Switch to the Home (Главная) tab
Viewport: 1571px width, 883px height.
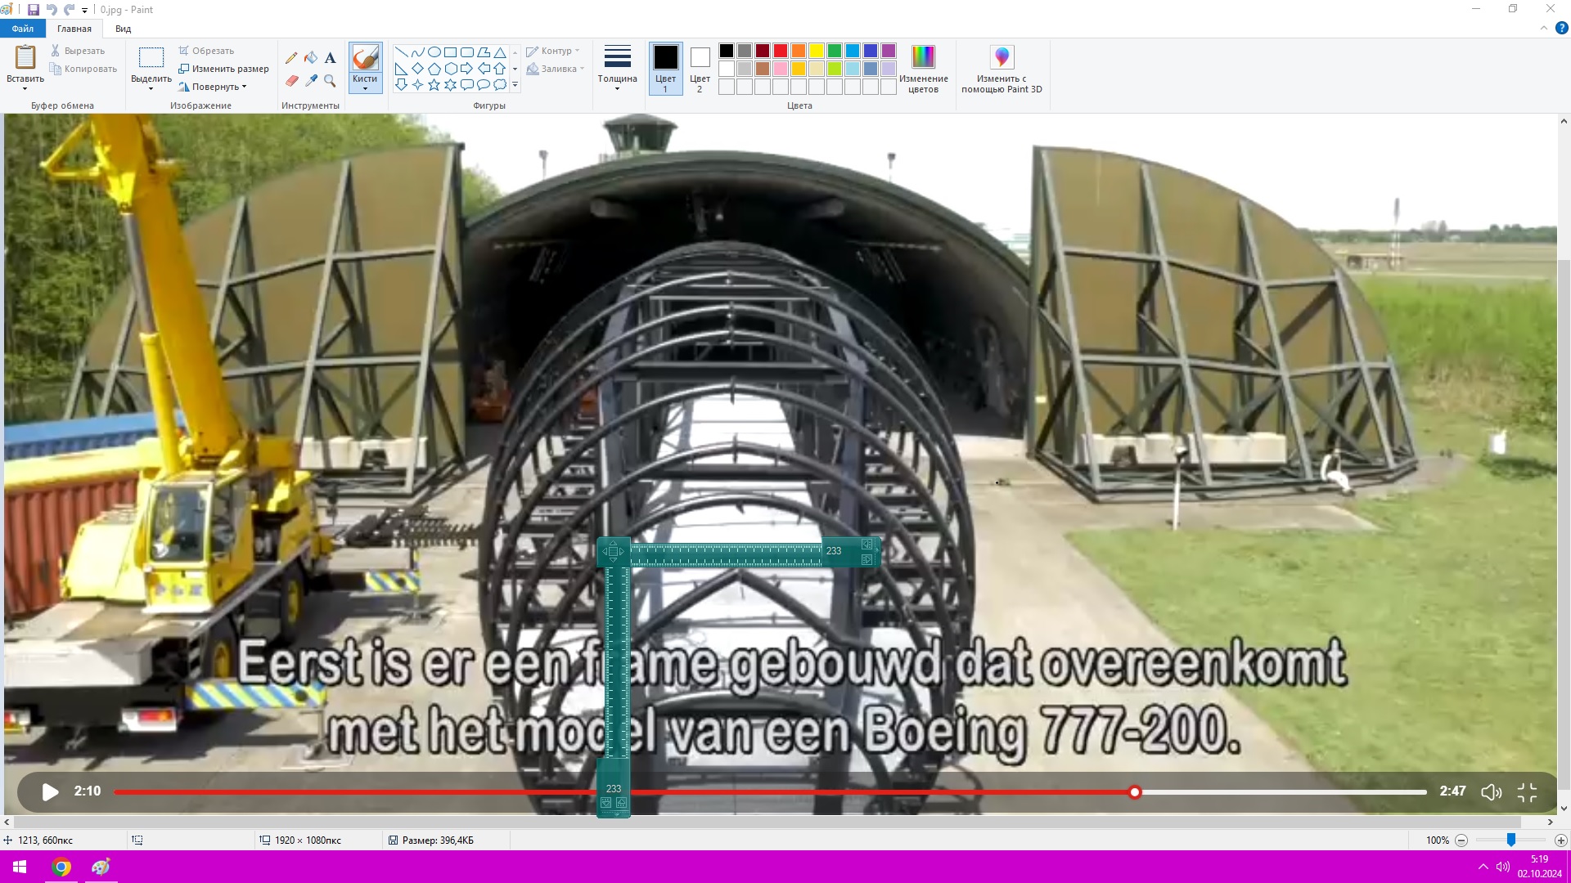(x=74, y=29)
